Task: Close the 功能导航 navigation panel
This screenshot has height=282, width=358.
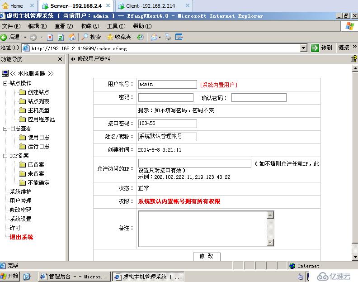Action: click(x=60, y=59)
